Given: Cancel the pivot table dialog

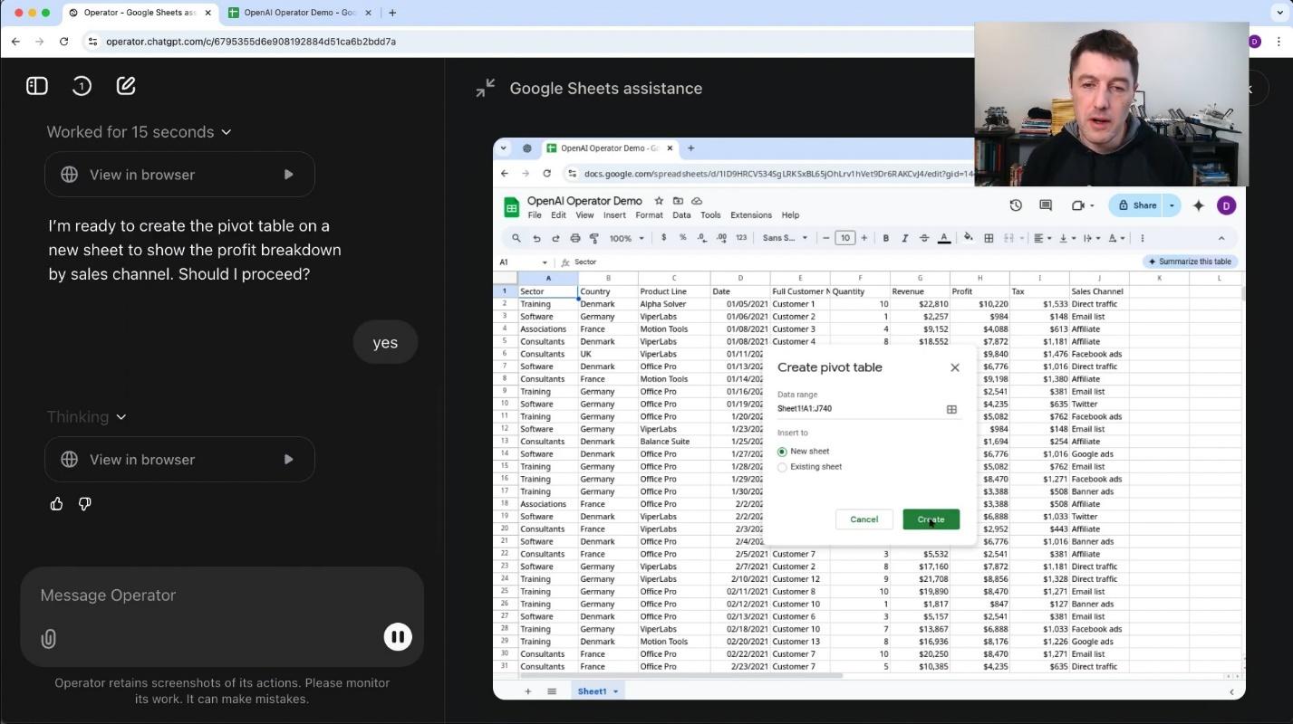Looking at the screenshot, I should point(864,519).
